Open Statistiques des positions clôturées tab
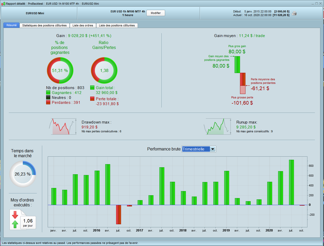The height and width of the screenshot is (246, 324). [x=45, y=25]
